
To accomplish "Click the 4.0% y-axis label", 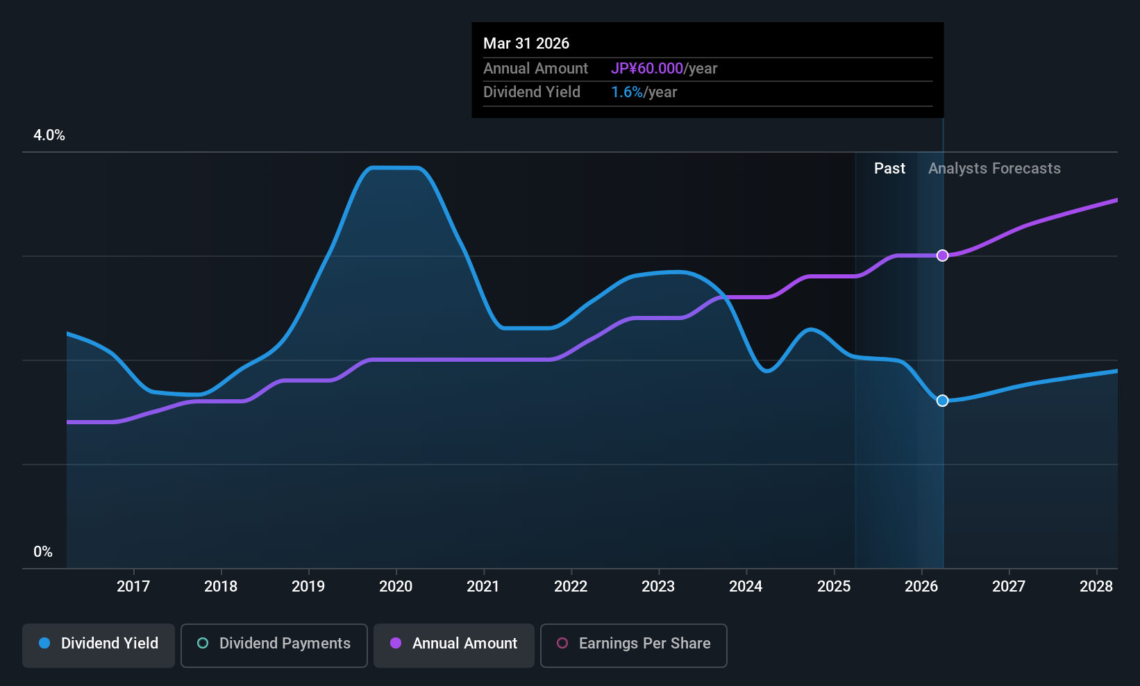I will (49, 135).
